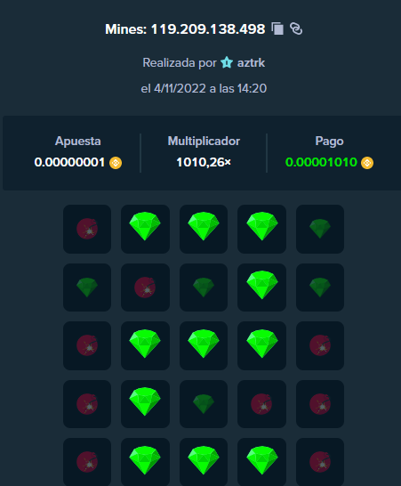Screen dimensions: 401x486
Task: Open aztrk user profile
Action: (x=251, y=63)
